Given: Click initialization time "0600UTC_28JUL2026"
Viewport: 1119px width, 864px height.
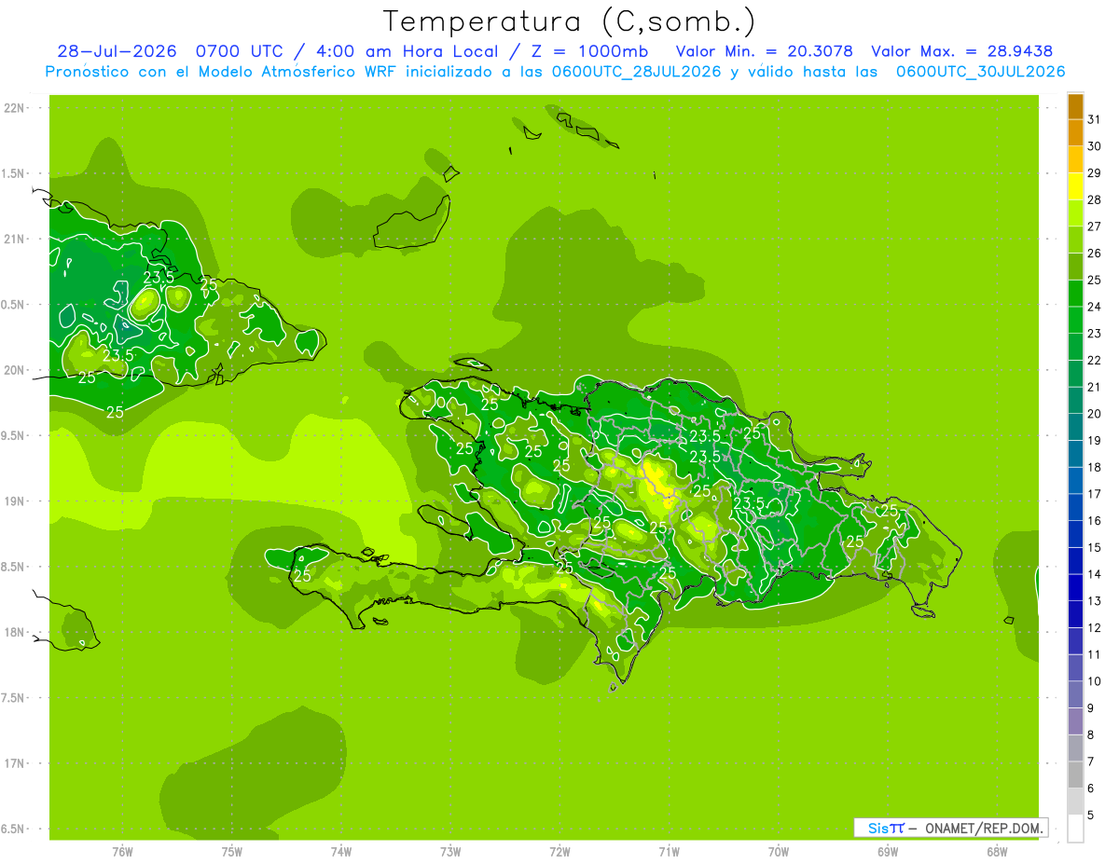Looking at the screenshot, I should tap(636, 72).
